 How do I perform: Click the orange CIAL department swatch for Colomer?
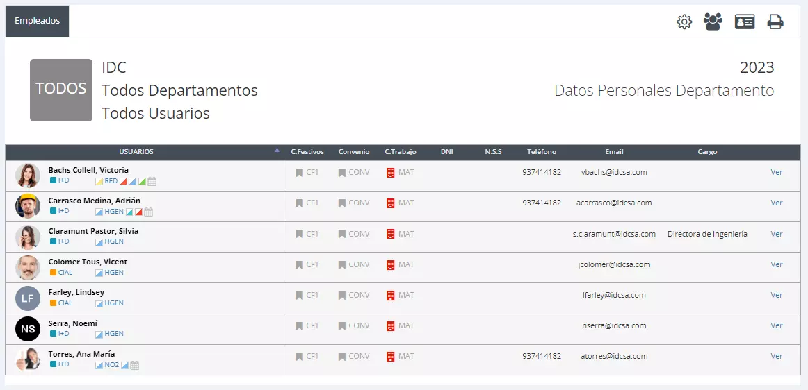[x=53, y=272]
